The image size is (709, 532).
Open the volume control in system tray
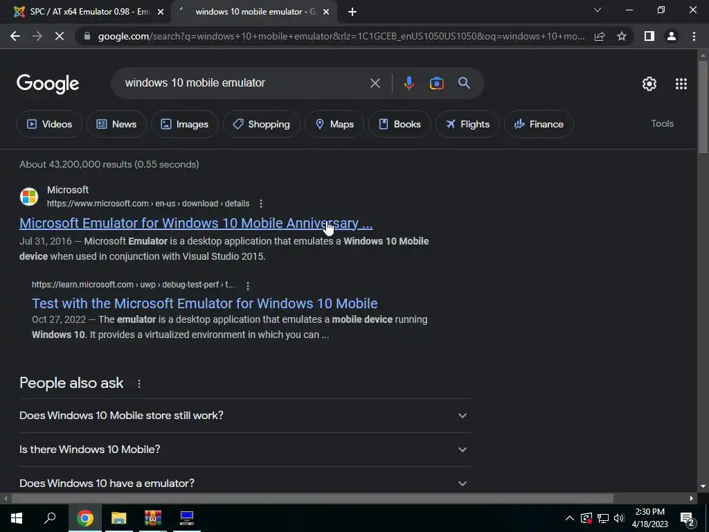pyautogui.click(x=619, y=518)
